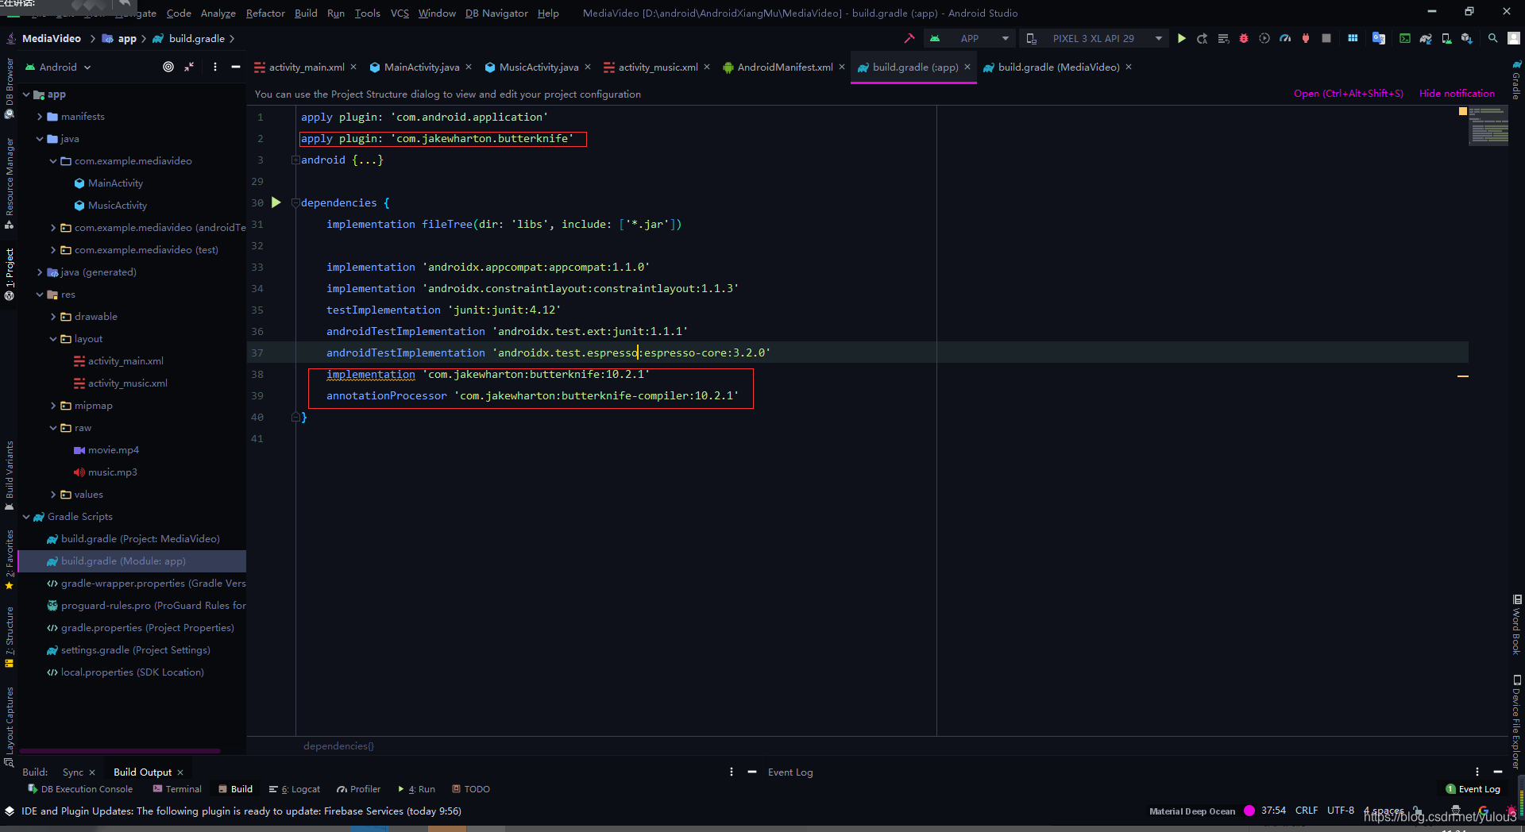Viewport: 1525px width, 832px height.
Task: Sync project with Gradle files icon
Action: tap(1426, 38)
